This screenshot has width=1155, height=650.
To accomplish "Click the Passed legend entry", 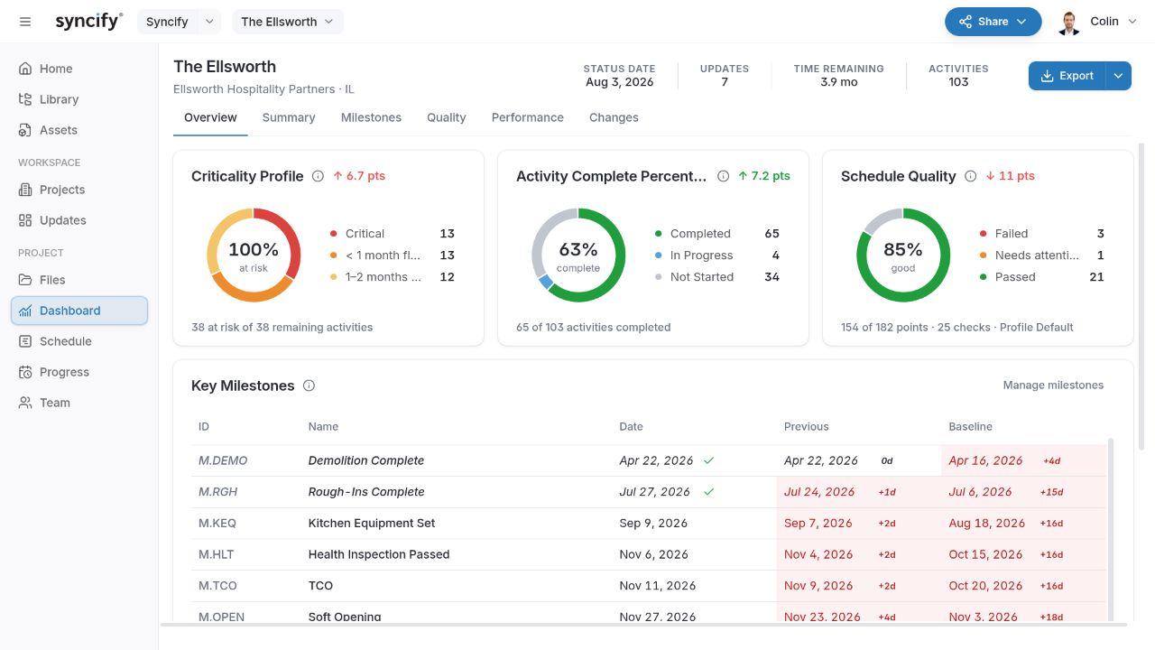I will click(x=1041, y=277).
